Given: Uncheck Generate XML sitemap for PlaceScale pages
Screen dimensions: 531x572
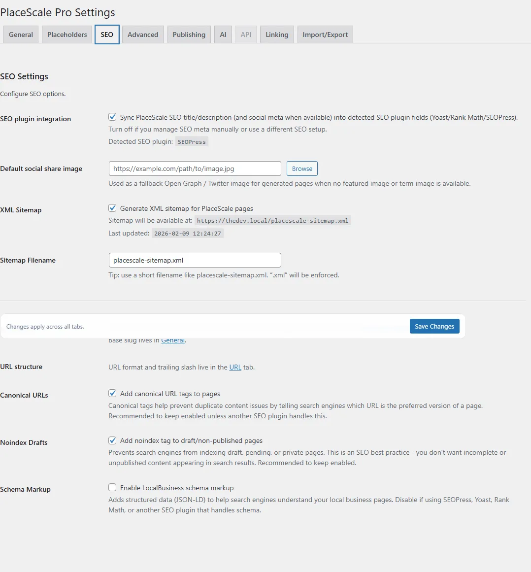Looking at the screenshot, I should [112, 207].
